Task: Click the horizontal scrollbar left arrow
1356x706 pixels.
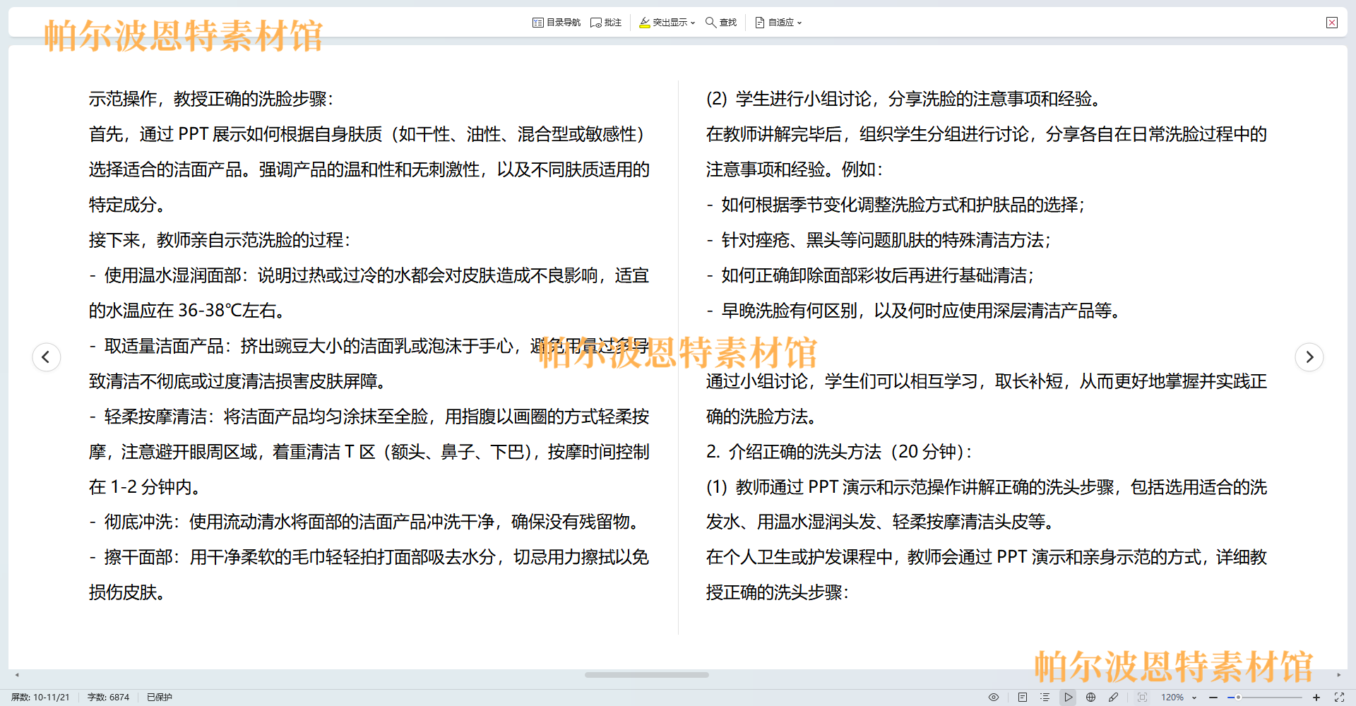Action: coord(17,675)
